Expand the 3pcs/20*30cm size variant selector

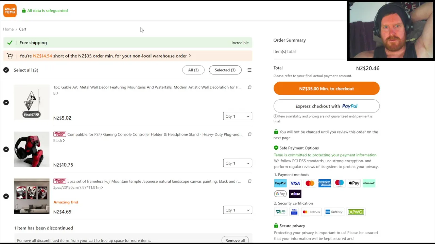tap(78, 187)
